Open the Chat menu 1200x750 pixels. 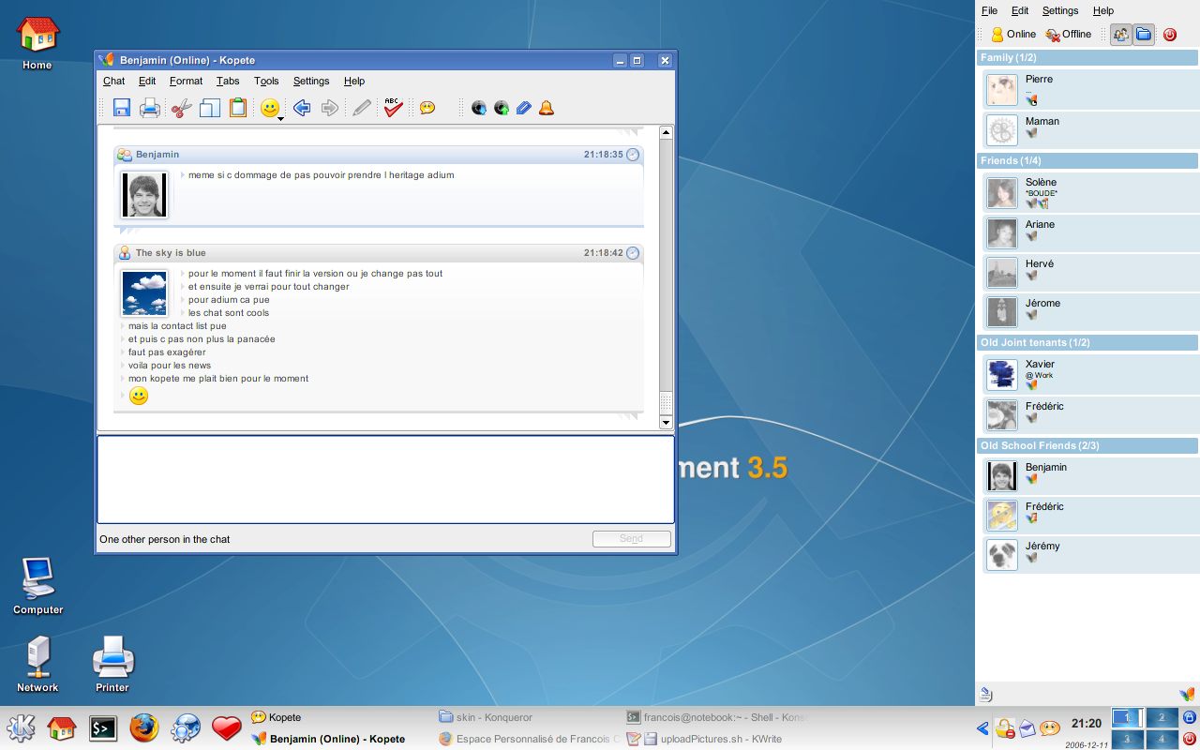(x=113, y=82)
